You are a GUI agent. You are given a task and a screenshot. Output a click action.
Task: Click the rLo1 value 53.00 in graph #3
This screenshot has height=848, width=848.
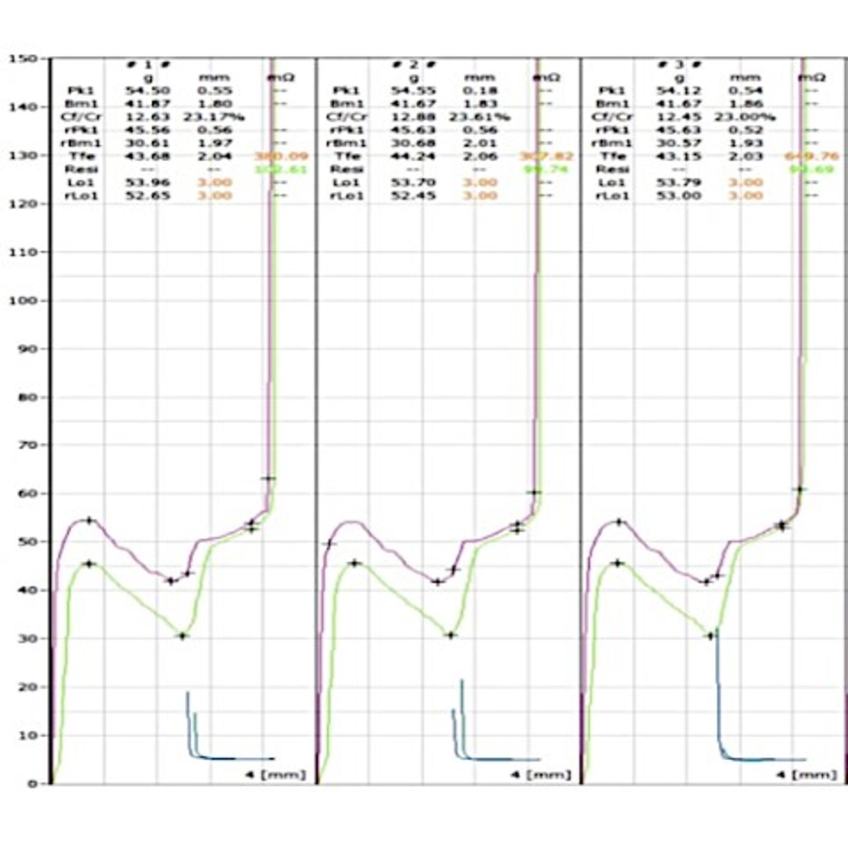(679, 195)
